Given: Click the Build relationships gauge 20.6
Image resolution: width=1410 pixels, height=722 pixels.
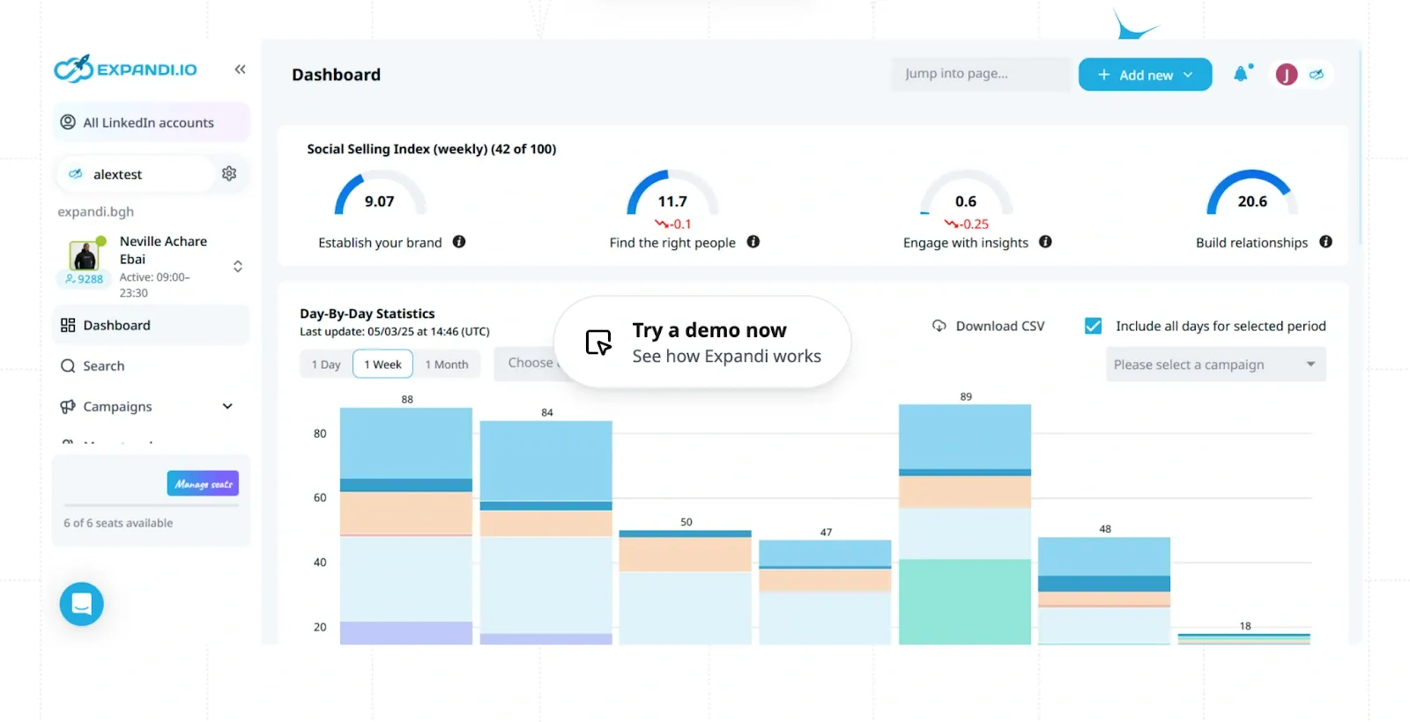Looking at the screenshot, I should pyautogui.click(x=1252, y=194).
